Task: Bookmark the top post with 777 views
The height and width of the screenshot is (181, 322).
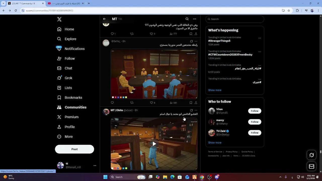Action: 191,34
